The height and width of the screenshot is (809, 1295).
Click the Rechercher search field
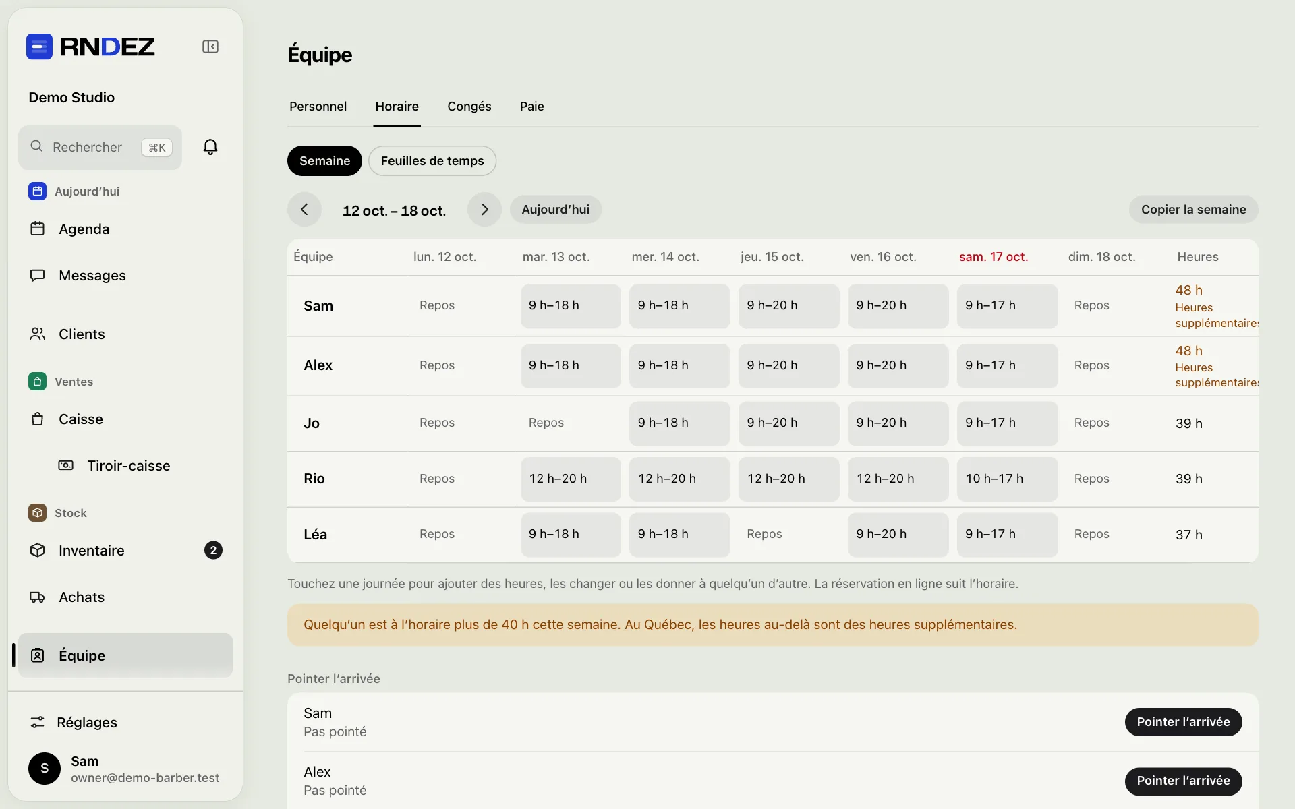click(x=100, y=148)
